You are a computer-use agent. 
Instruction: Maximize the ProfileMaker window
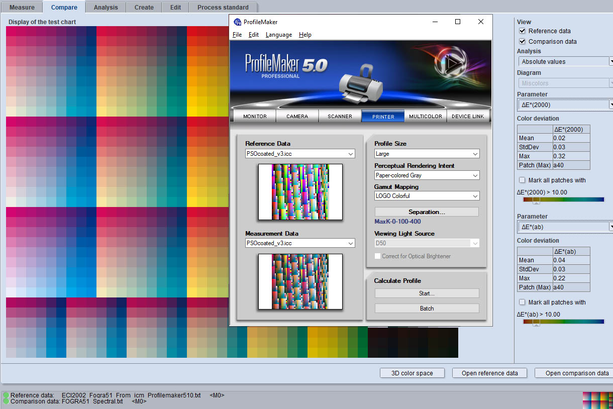click(x=458, y=22)
